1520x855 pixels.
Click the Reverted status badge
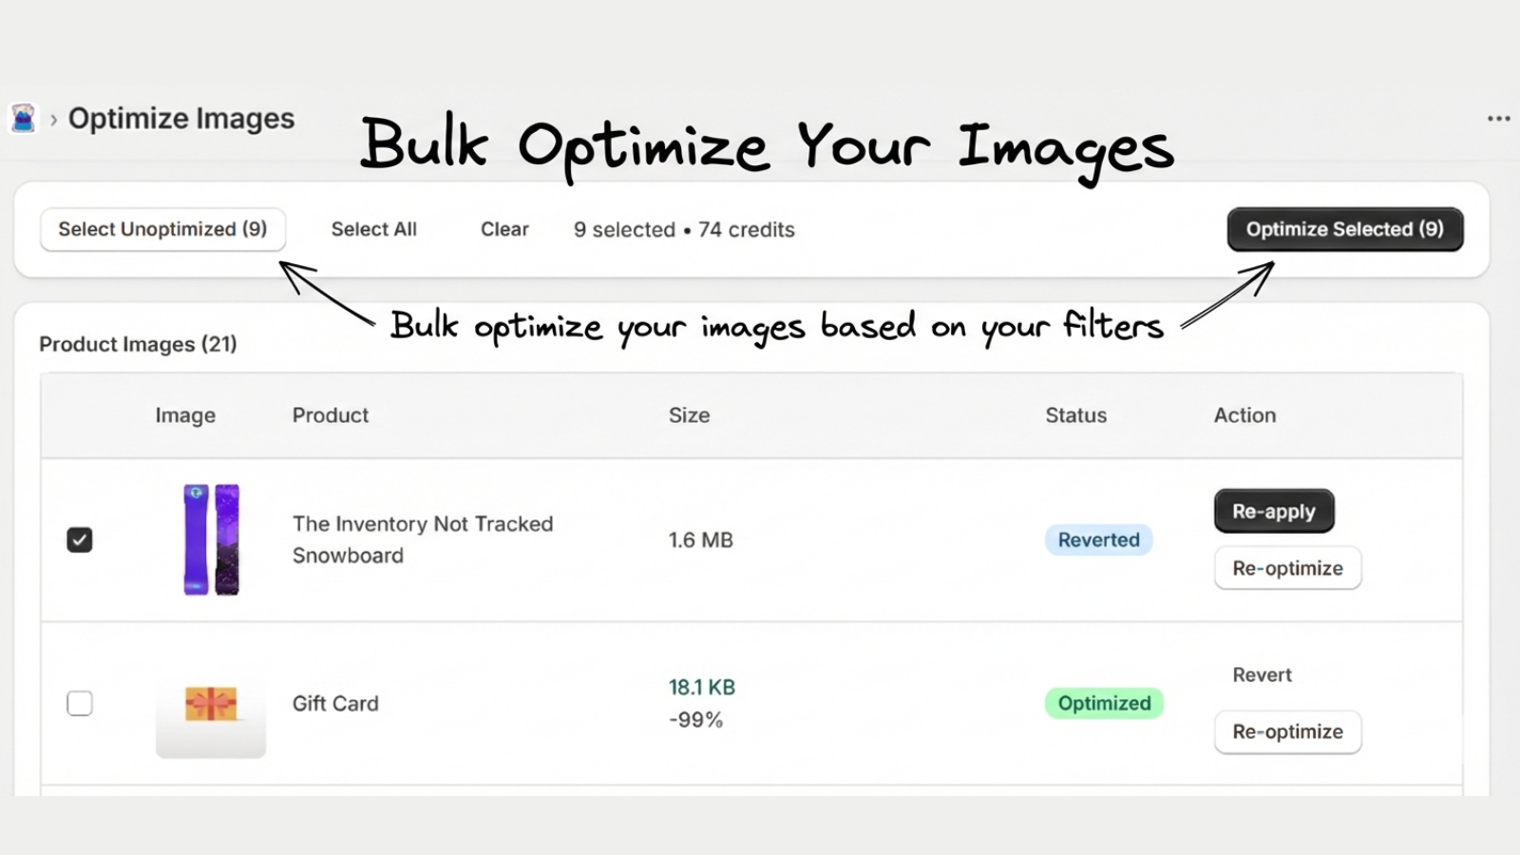(1098, 540)
